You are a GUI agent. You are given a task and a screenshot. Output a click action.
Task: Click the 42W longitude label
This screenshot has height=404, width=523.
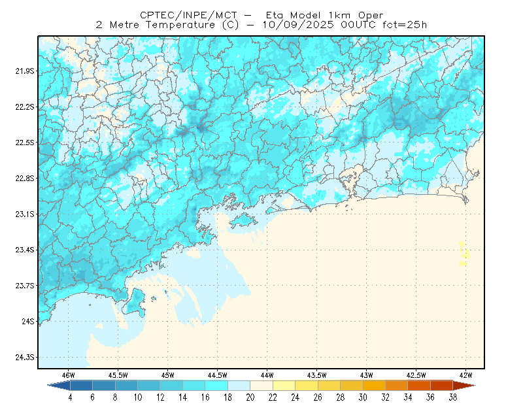pos(465,375)
